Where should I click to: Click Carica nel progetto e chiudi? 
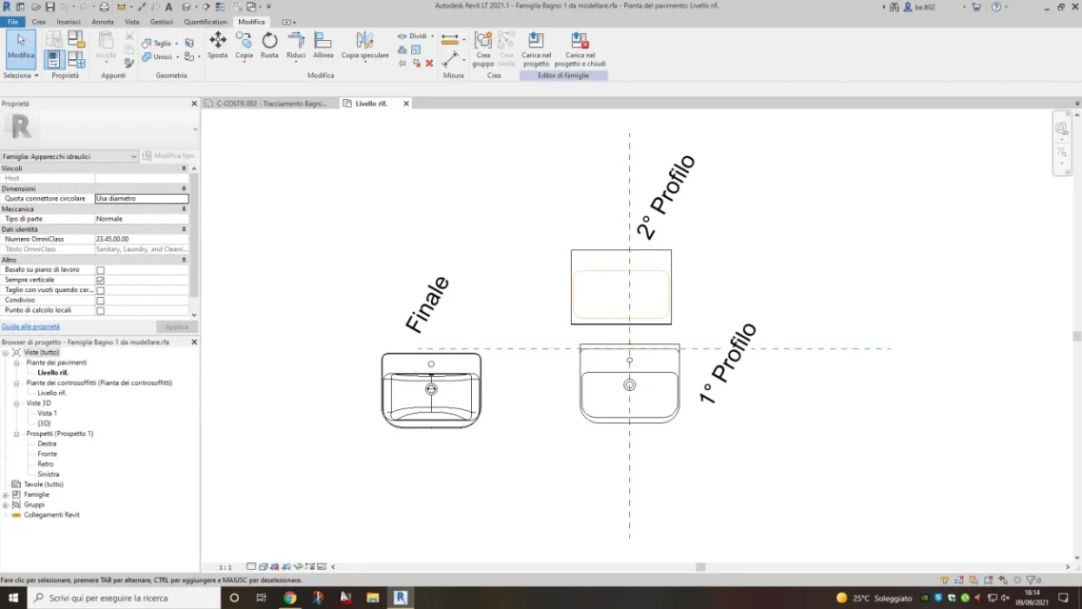[x=579, y=48]
